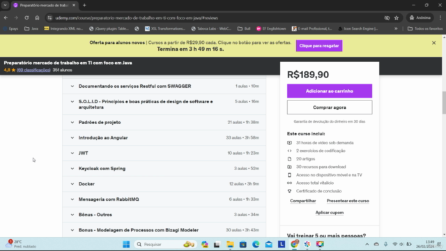Screen dimensions: 446x251
Task: Dismiss the yellow offer banner
Action: click(x=433, y=43)
